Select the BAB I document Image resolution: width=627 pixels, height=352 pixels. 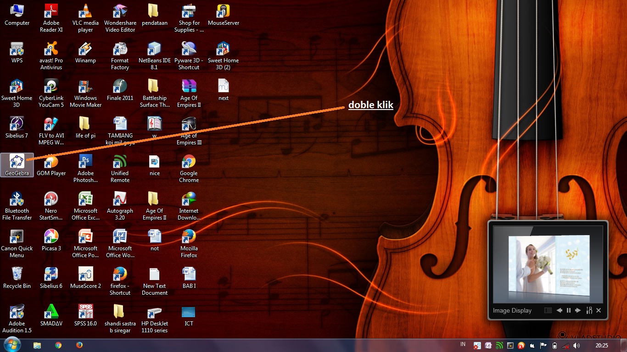click(x=189, y=278)
